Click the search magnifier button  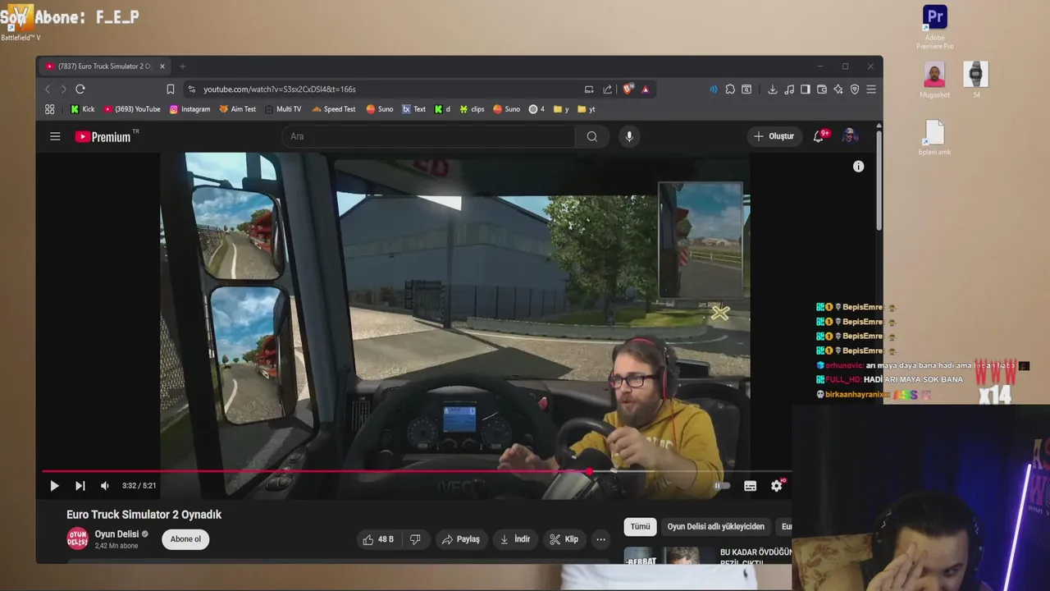click(x=591, y=136)
